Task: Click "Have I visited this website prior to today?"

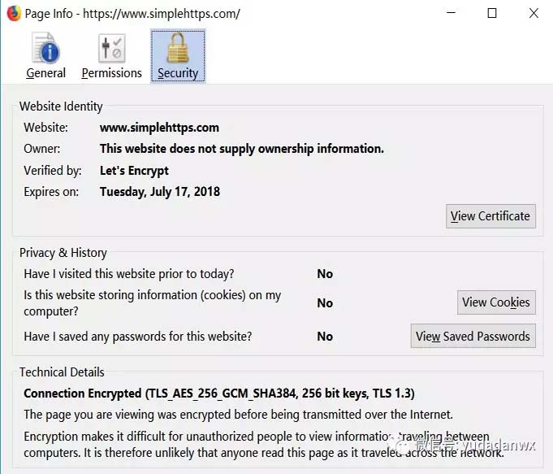Action: coord(129,274)
